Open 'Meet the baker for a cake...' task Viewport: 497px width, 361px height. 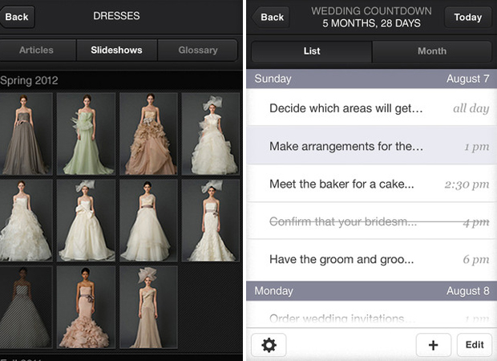[371, 184]
